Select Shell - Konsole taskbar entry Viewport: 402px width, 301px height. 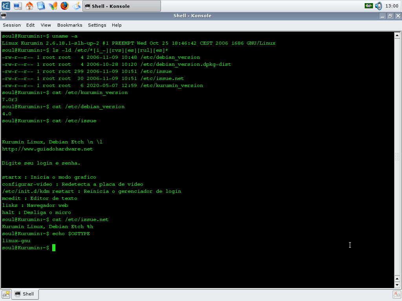pos(122,6)
